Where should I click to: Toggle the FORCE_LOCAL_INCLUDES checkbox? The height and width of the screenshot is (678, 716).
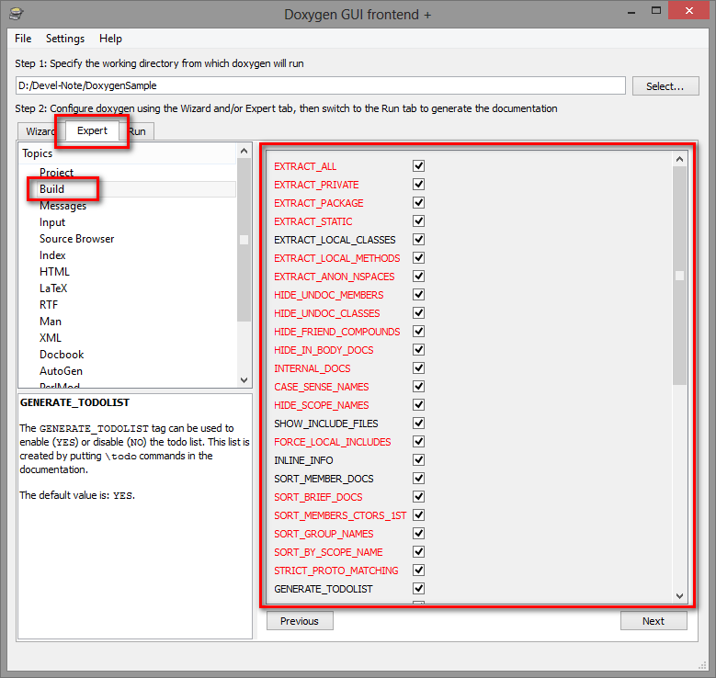(418, 442)
